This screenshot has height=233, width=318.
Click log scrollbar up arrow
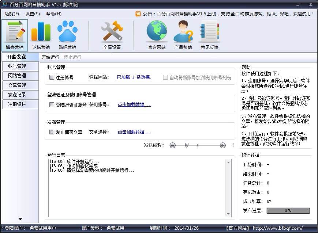click(228, 163)
